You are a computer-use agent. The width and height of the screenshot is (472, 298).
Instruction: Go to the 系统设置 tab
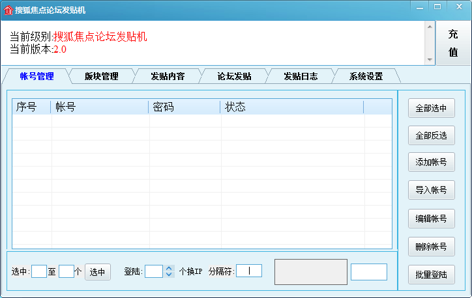click(366, 76)
